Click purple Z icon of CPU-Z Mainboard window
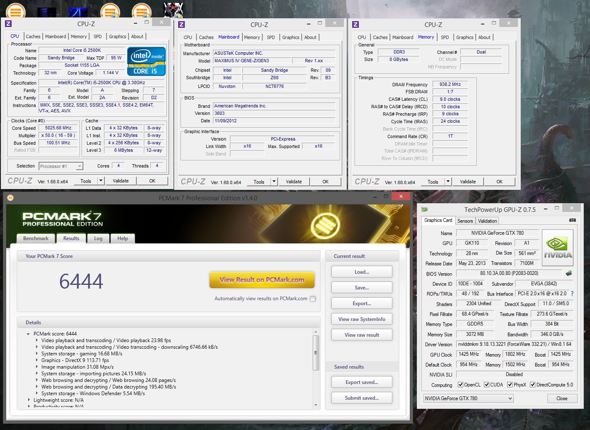Image resolution: width=590 pixels, height=430 pixels. click(x=181, y=24)
